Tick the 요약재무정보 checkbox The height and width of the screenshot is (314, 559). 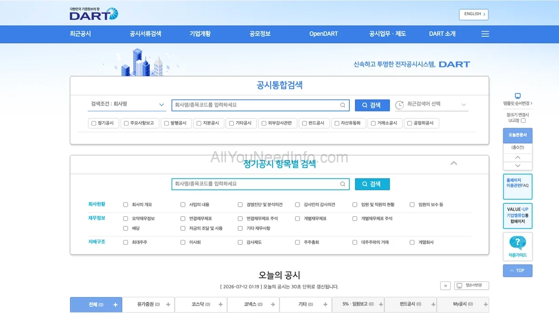[x=126, y=219]
